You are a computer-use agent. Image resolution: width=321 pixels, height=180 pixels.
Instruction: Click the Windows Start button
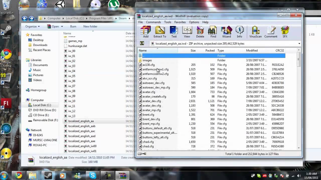[4, 175]
